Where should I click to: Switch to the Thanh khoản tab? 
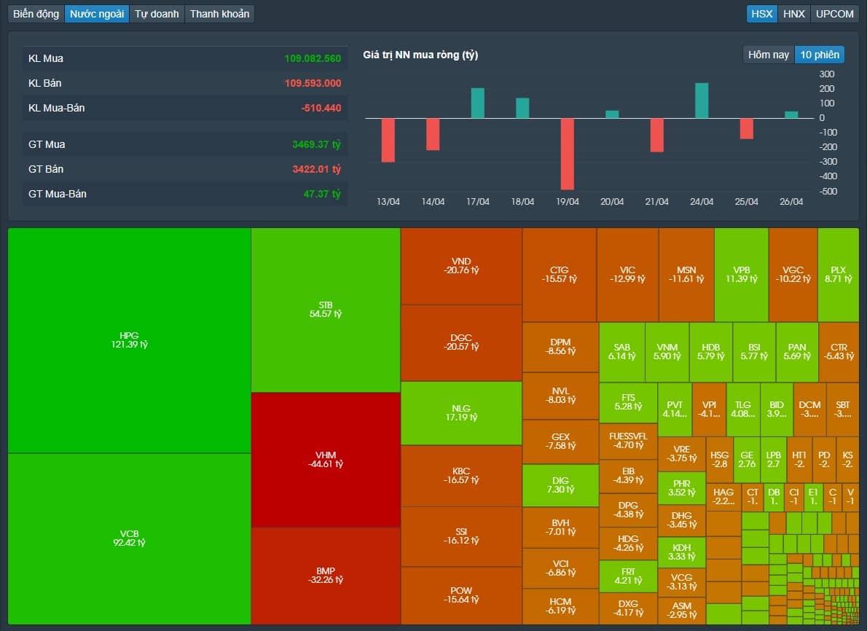(x=219, y=14)
